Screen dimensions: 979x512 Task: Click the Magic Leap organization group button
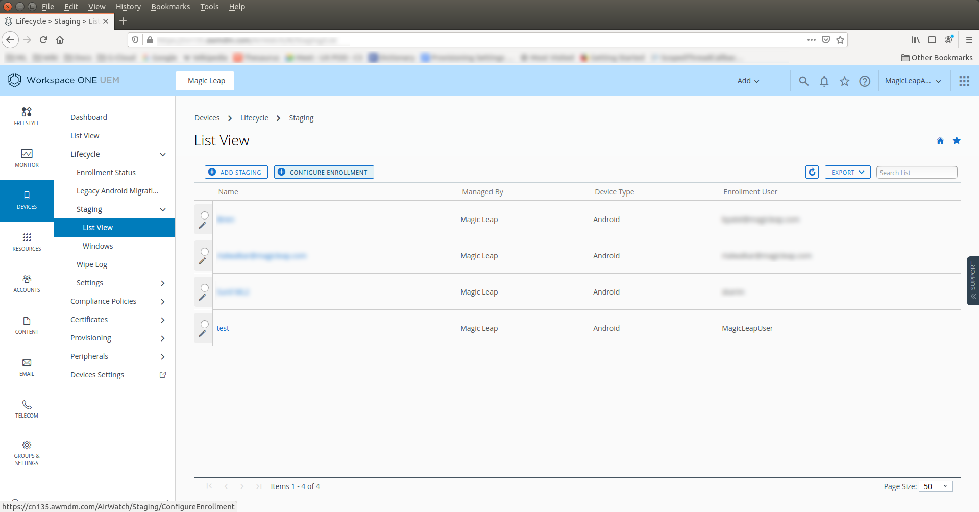pyautogui.click(x=205, y=81)
